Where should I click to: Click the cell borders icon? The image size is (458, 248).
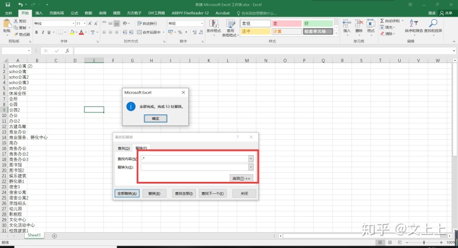(x=60, y=32)
